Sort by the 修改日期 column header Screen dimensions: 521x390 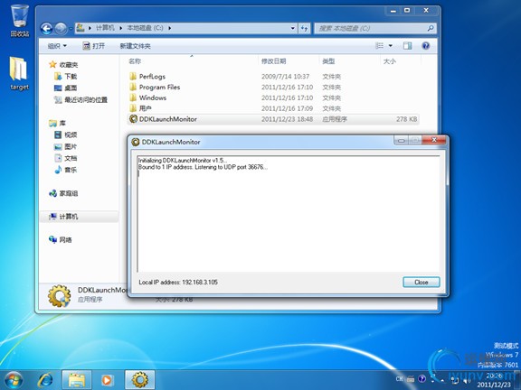tap(273, 61)
